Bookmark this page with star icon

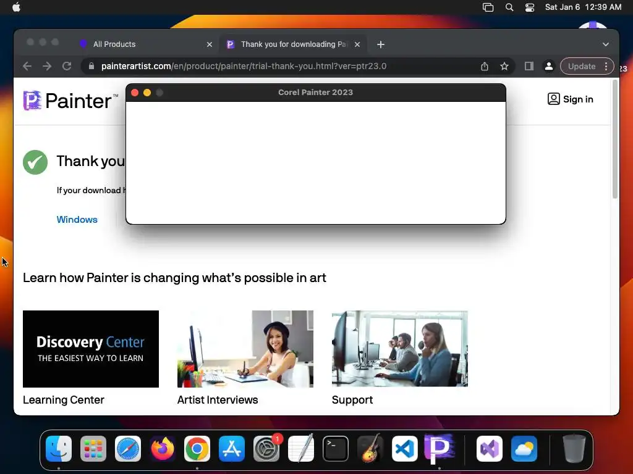[x=504, y=66]
